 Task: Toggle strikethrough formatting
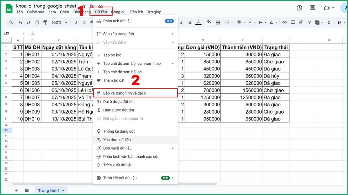(190, 23)
